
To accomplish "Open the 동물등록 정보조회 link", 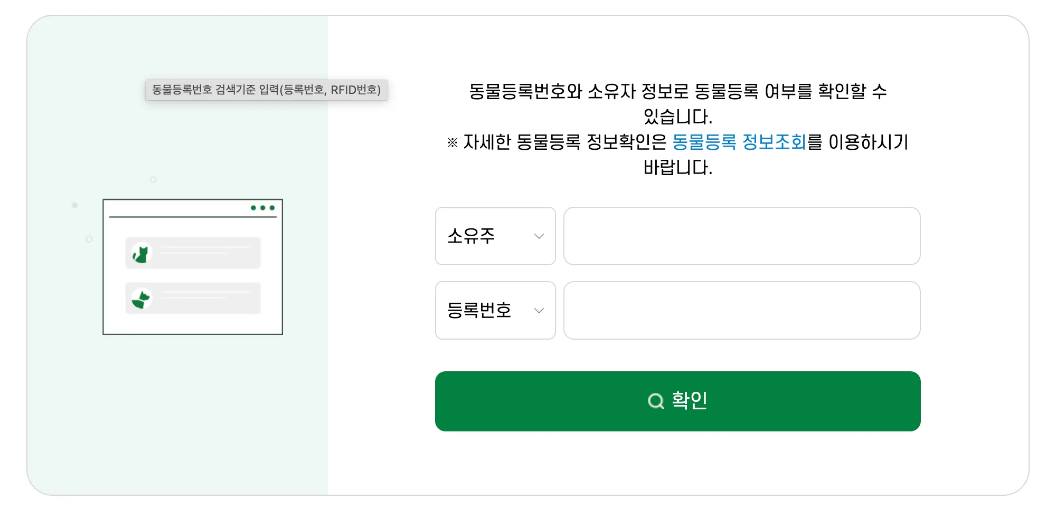I will 739,142.
